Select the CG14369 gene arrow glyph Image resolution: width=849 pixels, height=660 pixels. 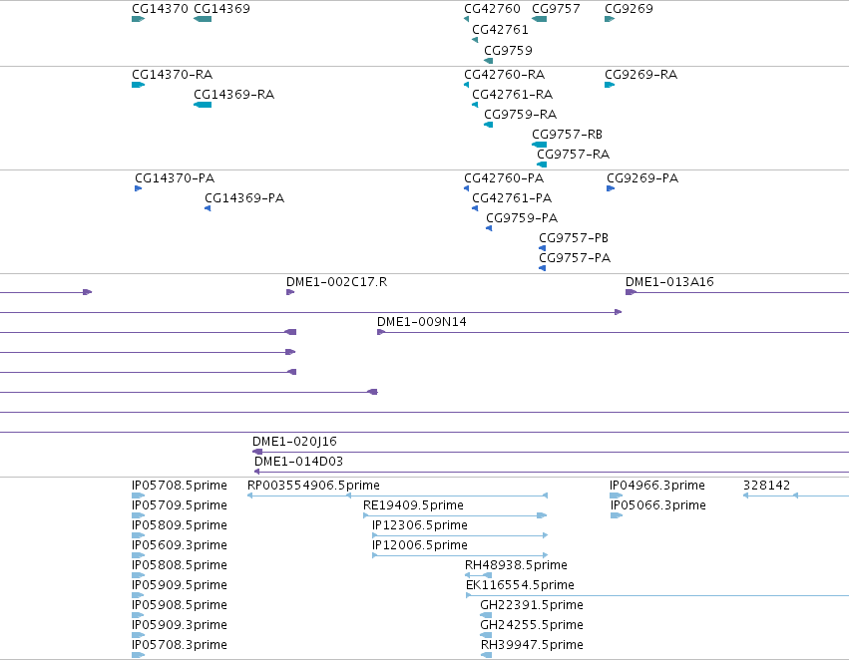[203, 19]
